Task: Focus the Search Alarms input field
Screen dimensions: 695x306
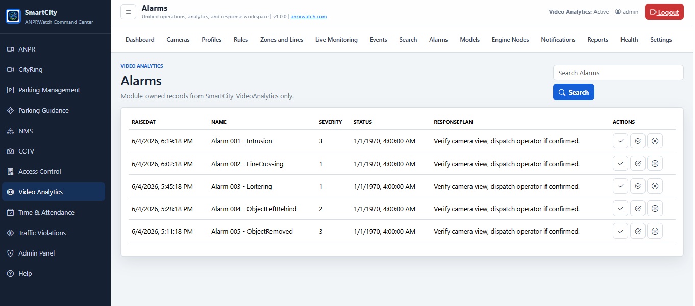Action: click(618, 73)
